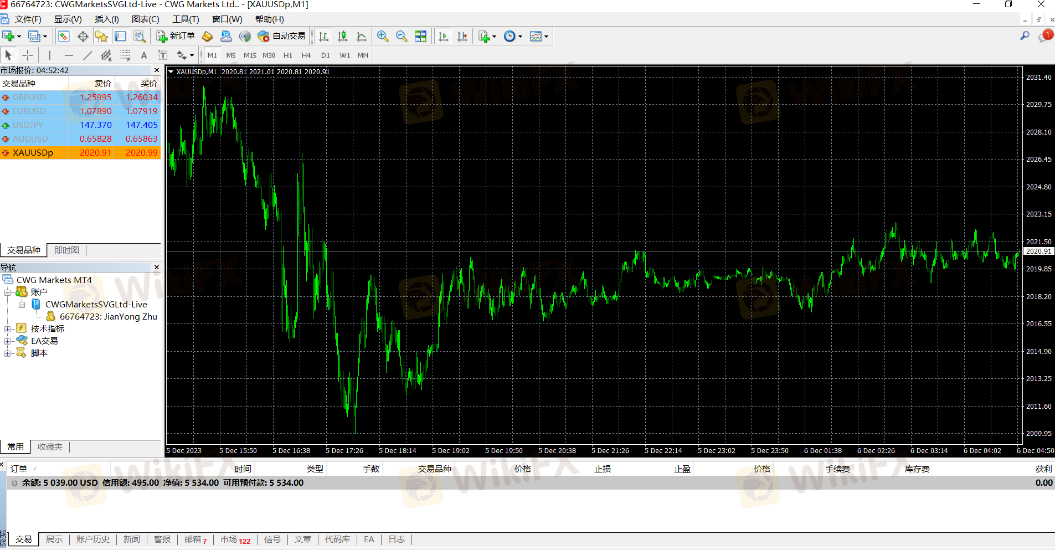Switch chart to bar chart type
1055x550 pixels.
tap(324, 37)
